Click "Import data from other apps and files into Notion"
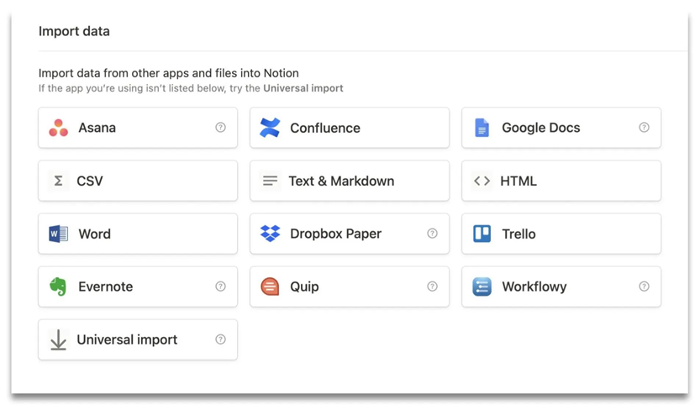Image resolution: width=700 pixels, height=405 pixels. point(169,73)
